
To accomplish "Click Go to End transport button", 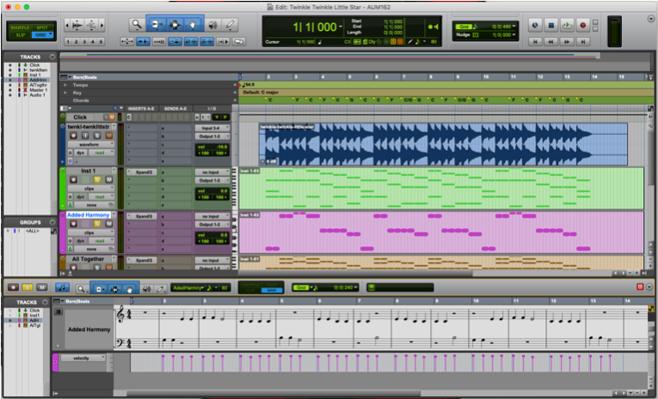I will tap(583, 41).
